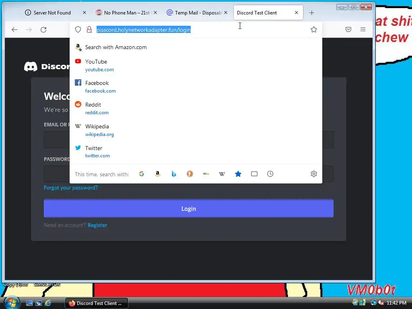Open a new tab with plus button
The width and height of the screenshot is (412, 309).
coord(312,12)
